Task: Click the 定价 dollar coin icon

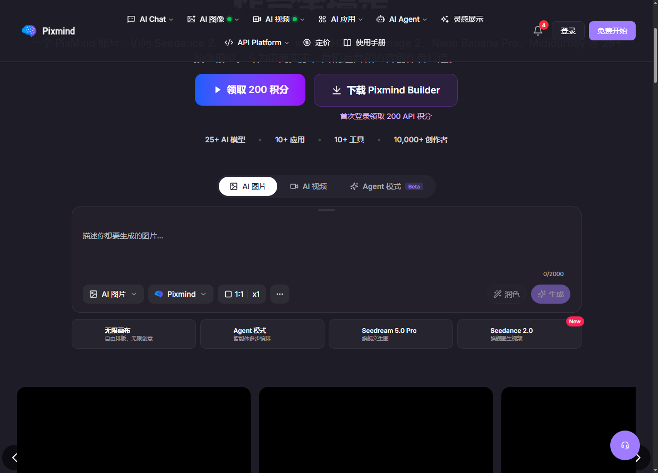Action: point(307,42)
